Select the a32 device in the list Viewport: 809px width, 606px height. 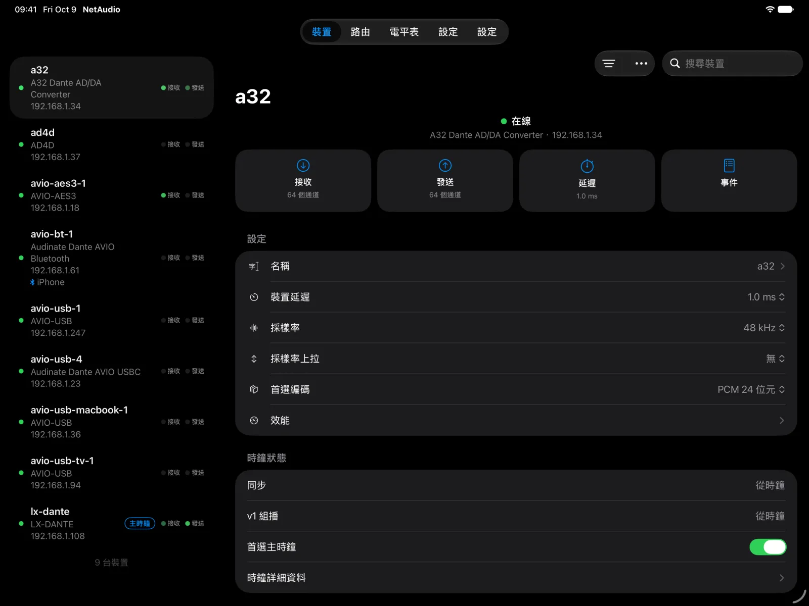point(112,88)
